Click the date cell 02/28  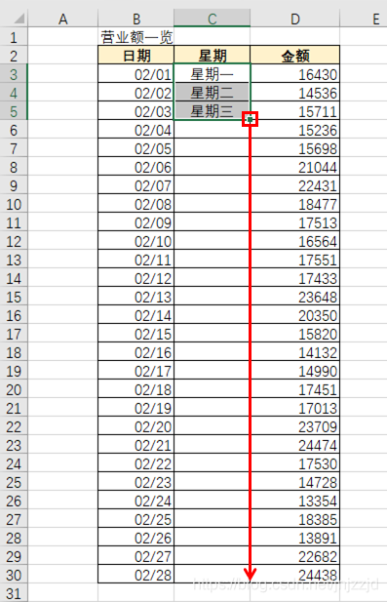[136, 575]
